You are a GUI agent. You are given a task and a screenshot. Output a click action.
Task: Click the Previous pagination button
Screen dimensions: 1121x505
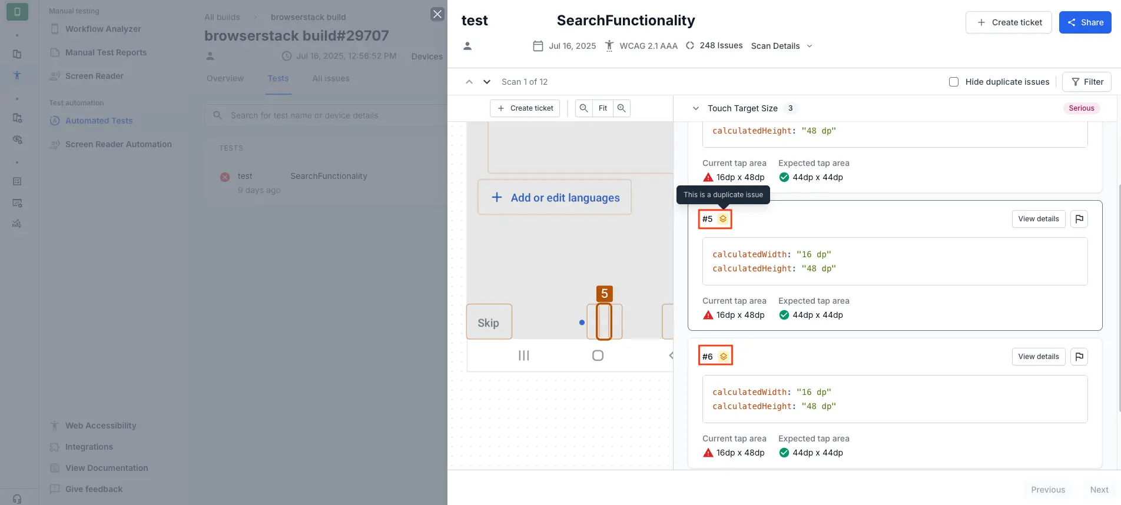(x=1048, y=490)
